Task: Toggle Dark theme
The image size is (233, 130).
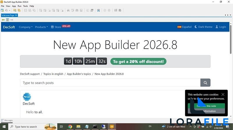Action: pos(203,27)
